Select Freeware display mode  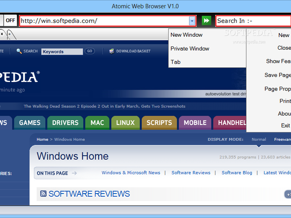(x=283, y=139)
